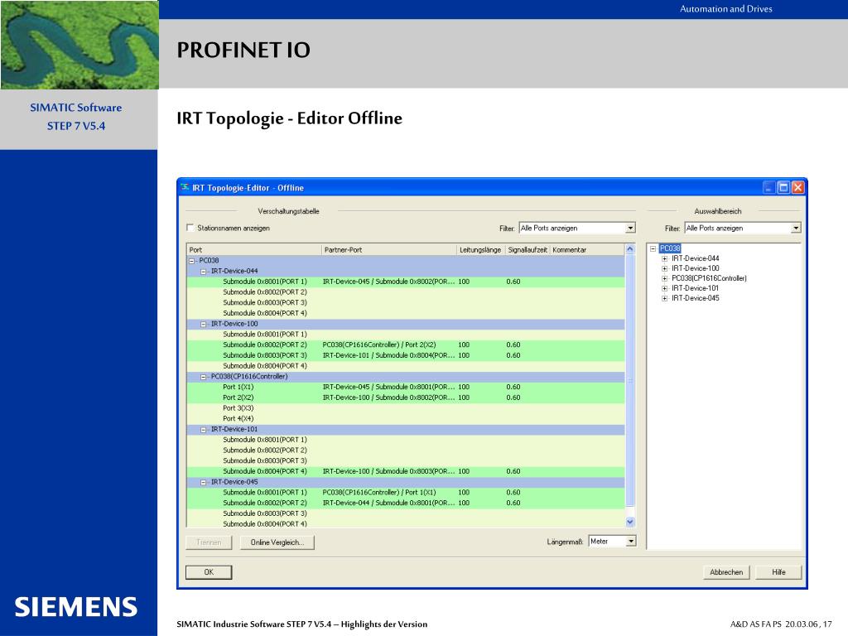The height and width of the screenshot is (636, 848).
Task: Expand PC038(CP1616Controller) in Auswahlbereich tree
Action: pos(664,278)
